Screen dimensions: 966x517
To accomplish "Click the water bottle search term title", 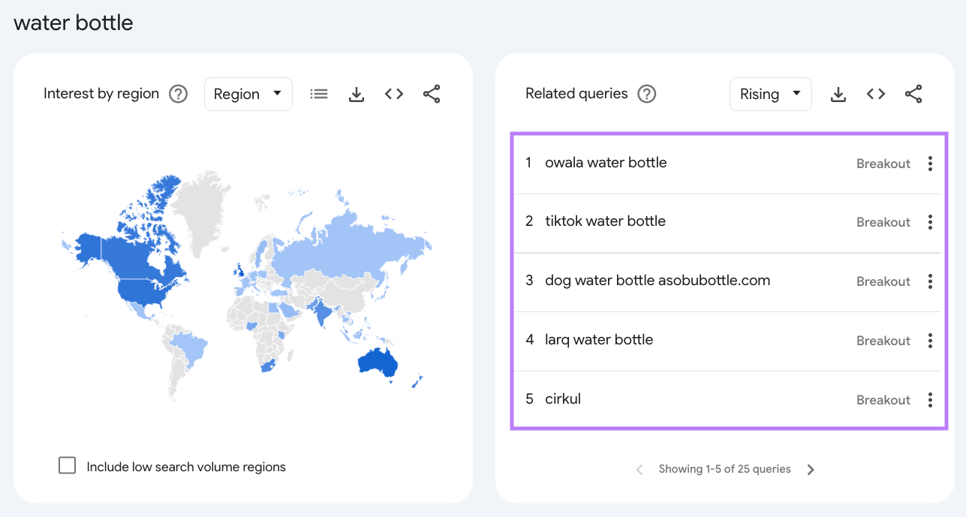I will [72, 23].
